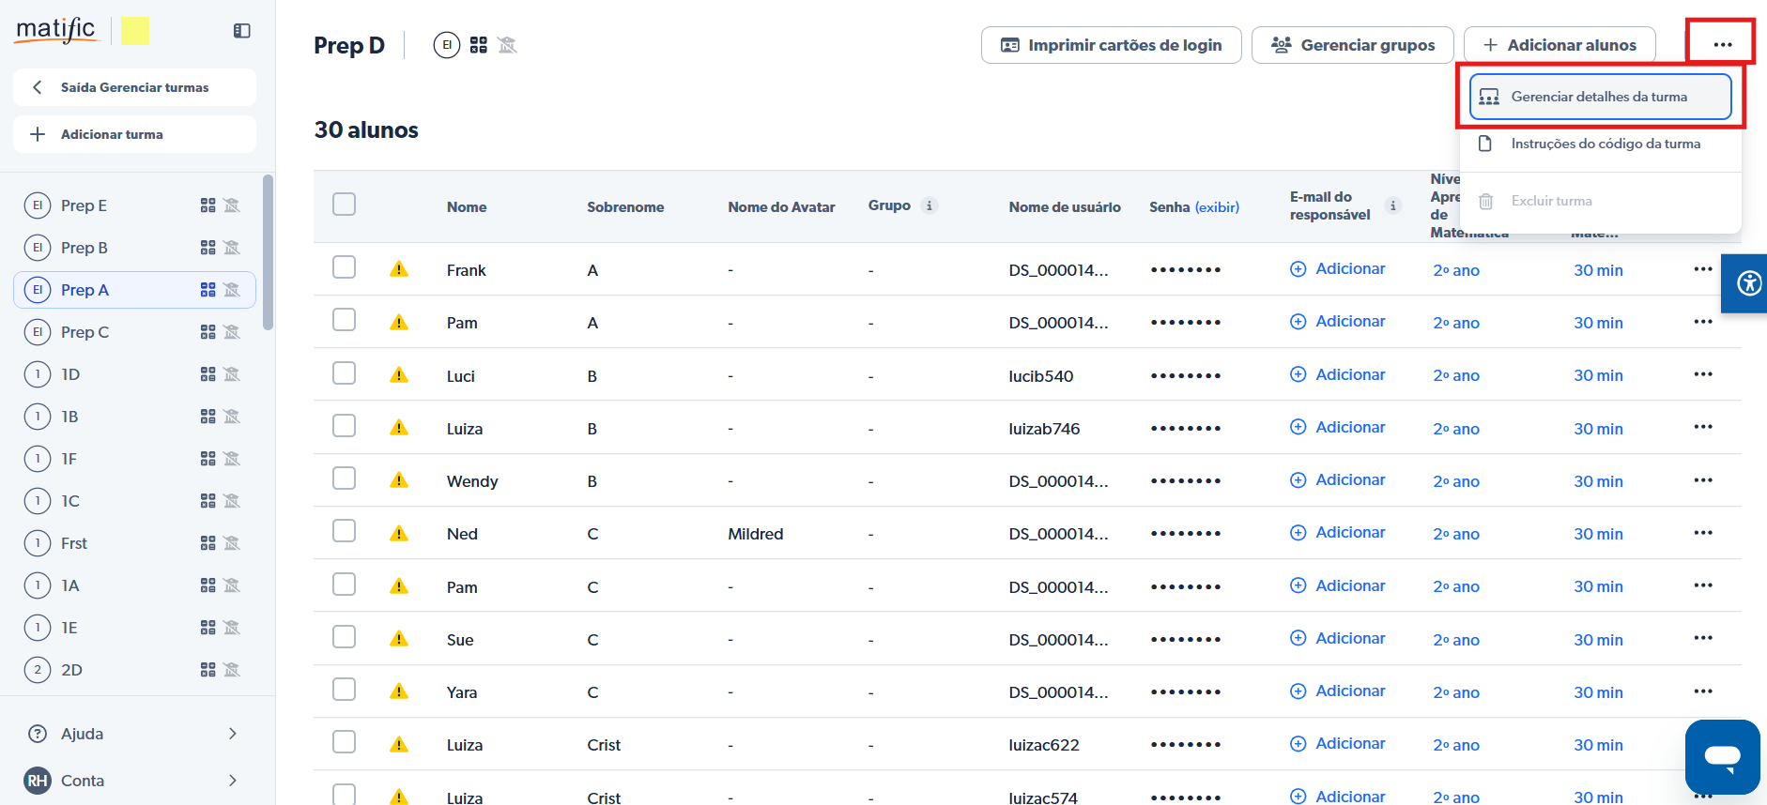Image resolution: width=1767 pixels, height=805 pixels.
Task: Expand the Conta section
Action: tap(232, 781)
